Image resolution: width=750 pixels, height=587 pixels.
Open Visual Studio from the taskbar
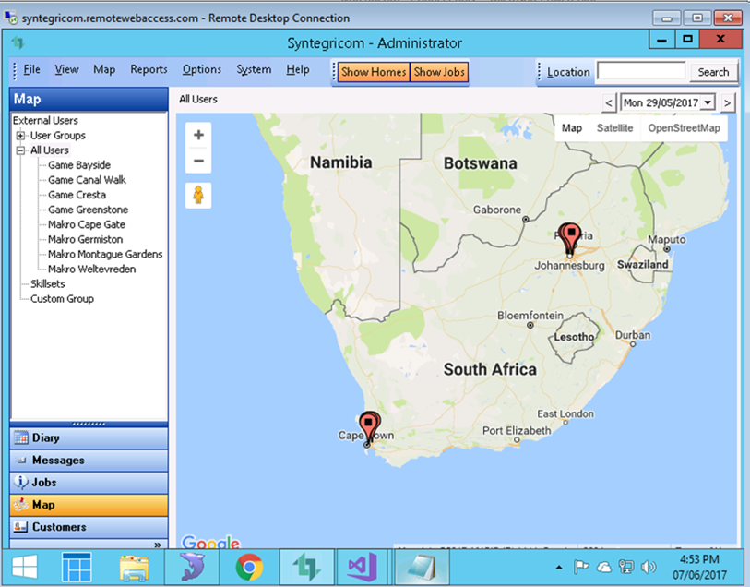point(358,565)
